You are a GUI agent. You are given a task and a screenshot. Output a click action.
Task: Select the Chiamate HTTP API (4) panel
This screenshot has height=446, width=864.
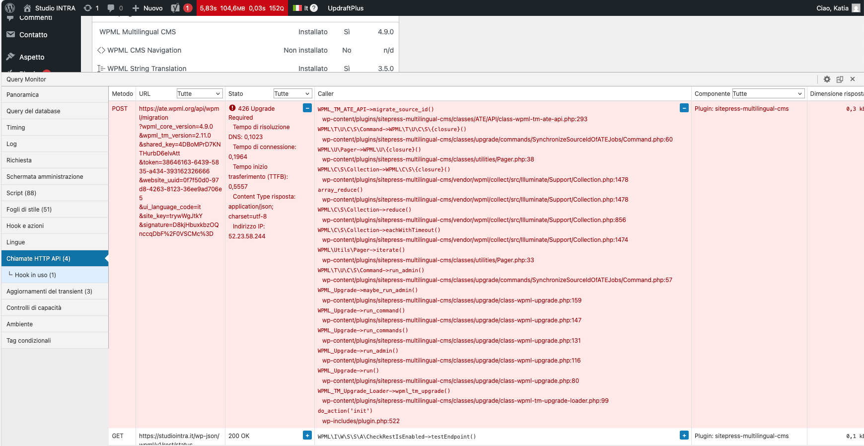(x=55, y=258)
